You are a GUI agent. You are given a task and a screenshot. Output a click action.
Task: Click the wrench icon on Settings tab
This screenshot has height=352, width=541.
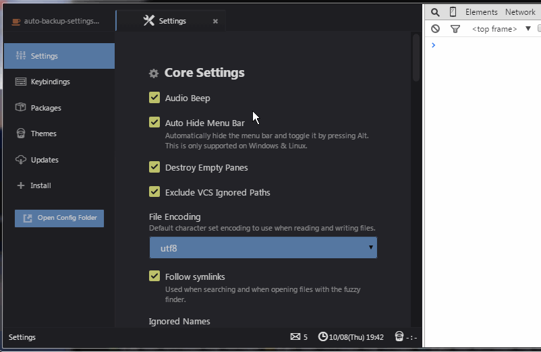click(148, 21)
